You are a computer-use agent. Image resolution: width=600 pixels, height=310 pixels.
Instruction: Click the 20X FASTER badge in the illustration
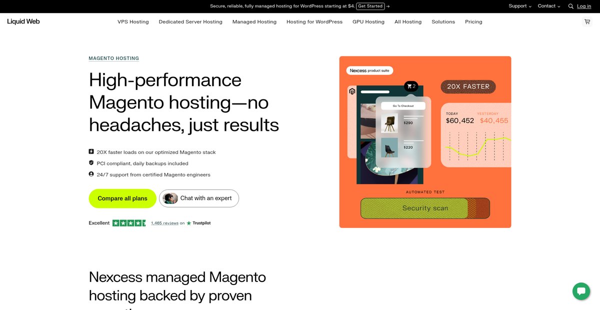(x=468, y=86)
